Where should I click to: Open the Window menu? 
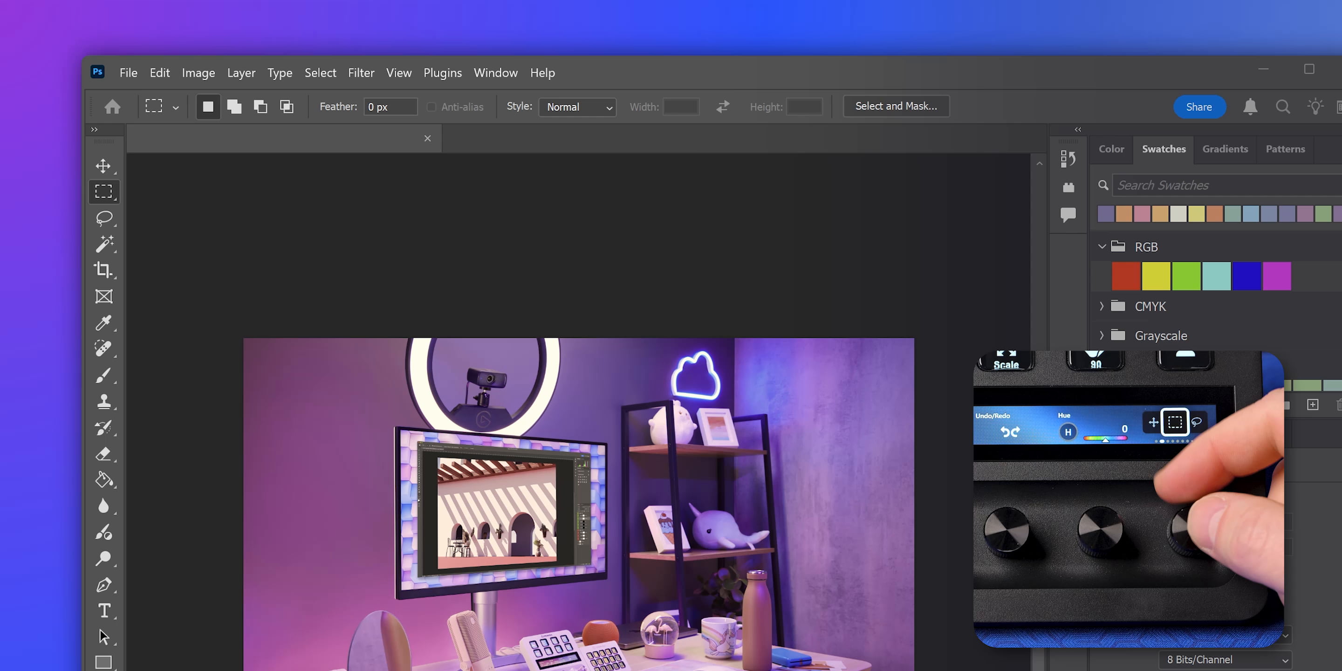[495, 73]
